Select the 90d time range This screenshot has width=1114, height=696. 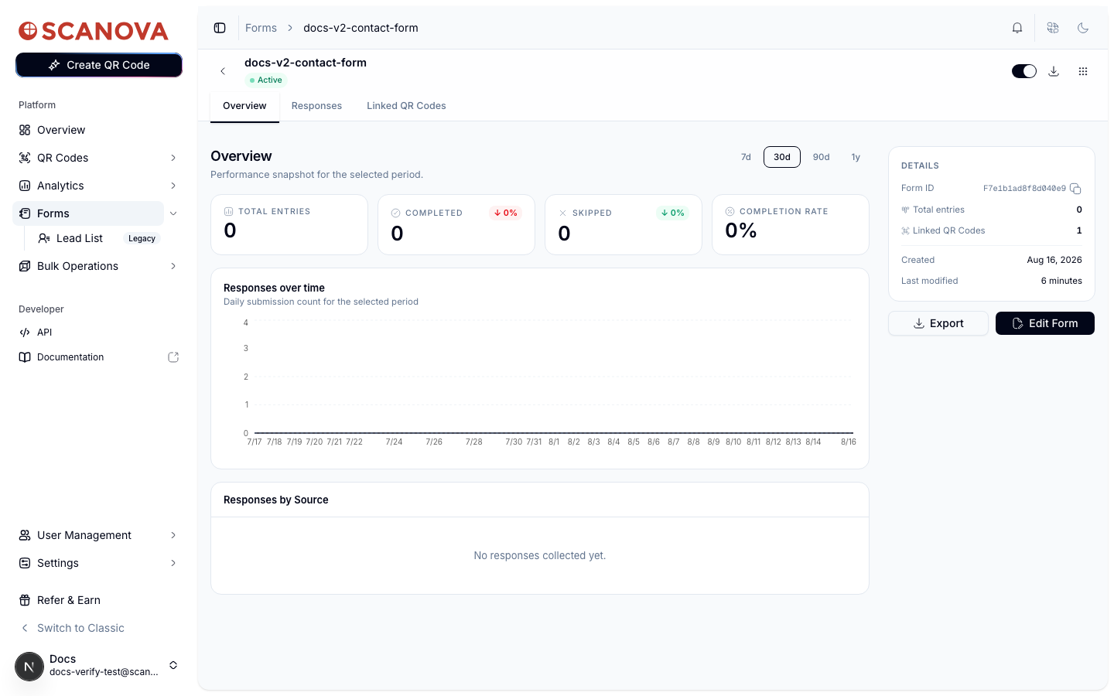(x=821, y=157)
